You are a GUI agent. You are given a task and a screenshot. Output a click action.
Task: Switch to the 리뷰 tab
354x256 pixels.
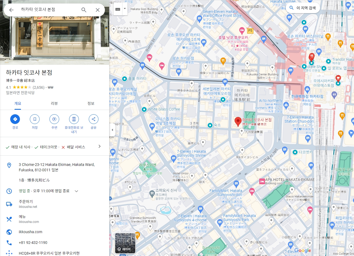(54, 104)
